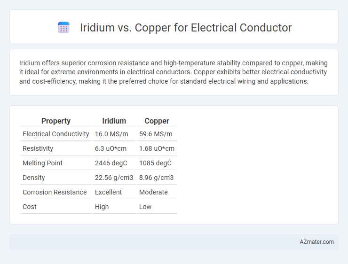348x264 pixels.
Task: Click the 'Copper' column header
Action: pos(157,121)
